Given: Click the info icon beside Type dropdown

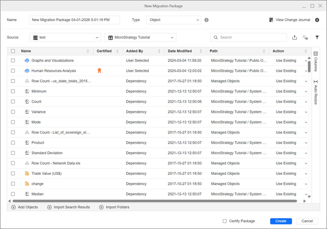Looking at the screenshot, I should click(x=206, y=20).
